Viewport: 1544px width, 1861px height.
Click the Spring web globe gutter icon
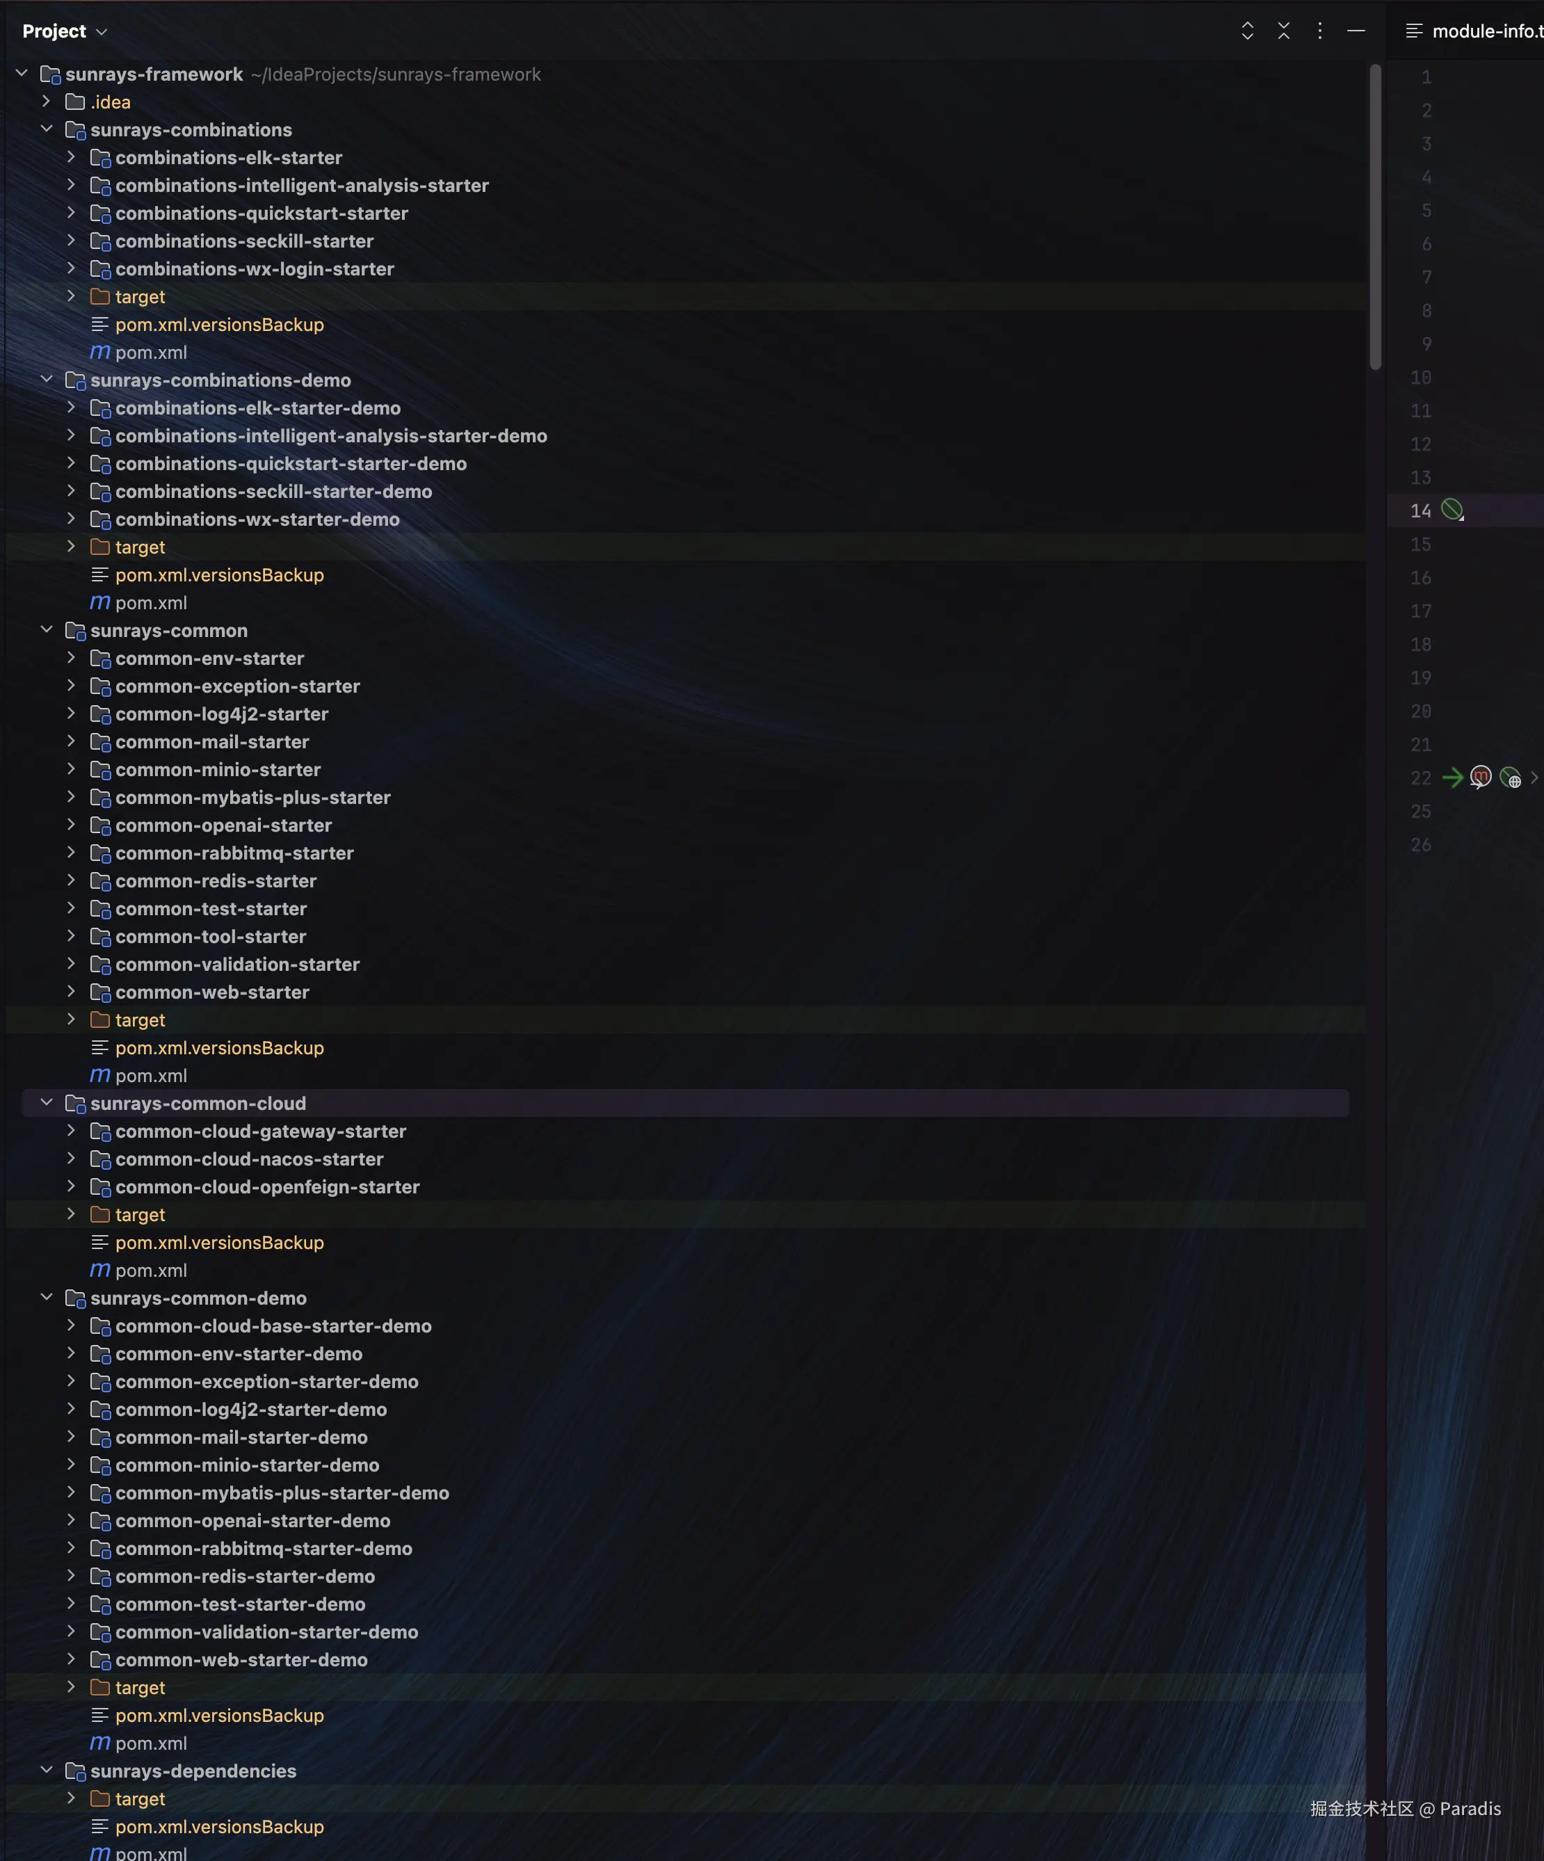tap(1511, 778)
